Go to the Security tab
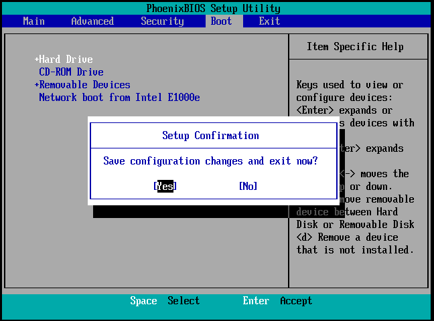Viewport: 434px width, 321px height. 162,21
